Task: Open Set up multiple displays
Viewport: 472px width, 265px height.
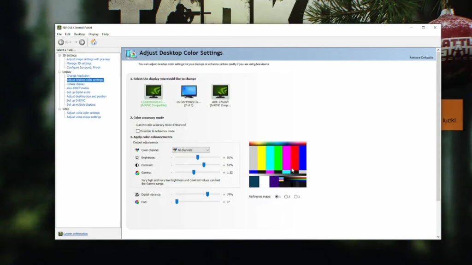Action: (81, 104)
